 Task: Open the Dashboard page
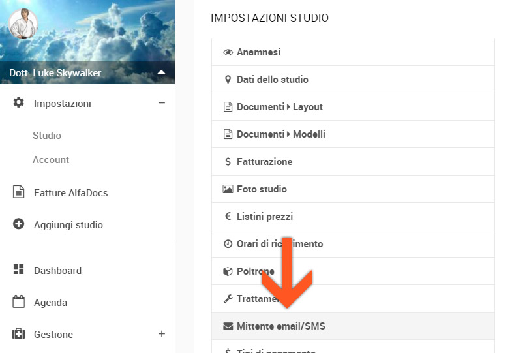[x=57, y=271]
